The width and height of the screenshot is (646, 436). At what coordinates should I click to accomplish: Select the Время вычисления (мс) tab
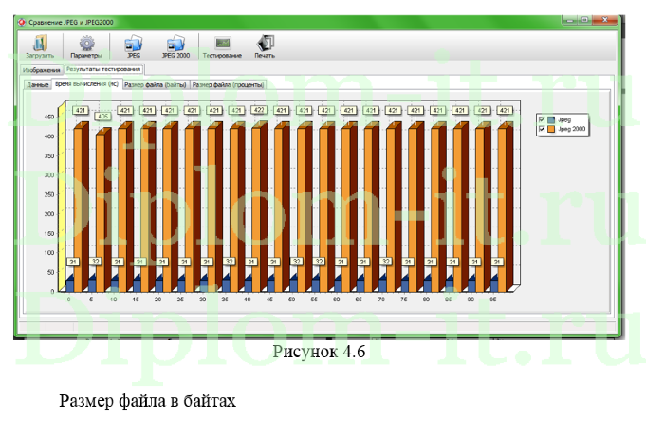coord(86,84)
